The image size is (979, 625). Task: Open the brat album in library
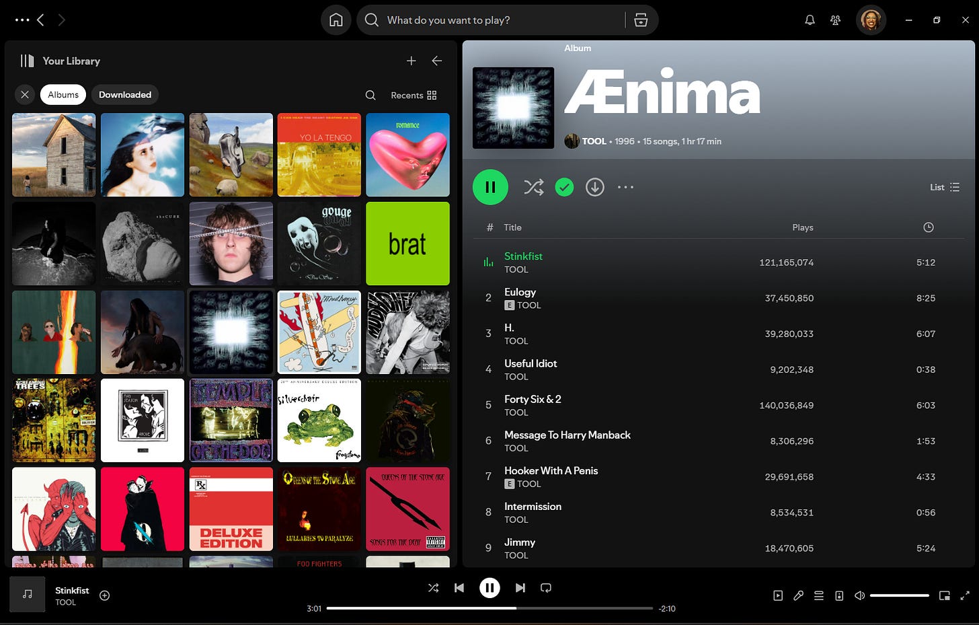[408, 244]
